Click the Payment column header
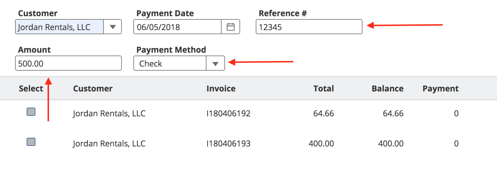This screenshot has height=191, width=497. [440, 89]
